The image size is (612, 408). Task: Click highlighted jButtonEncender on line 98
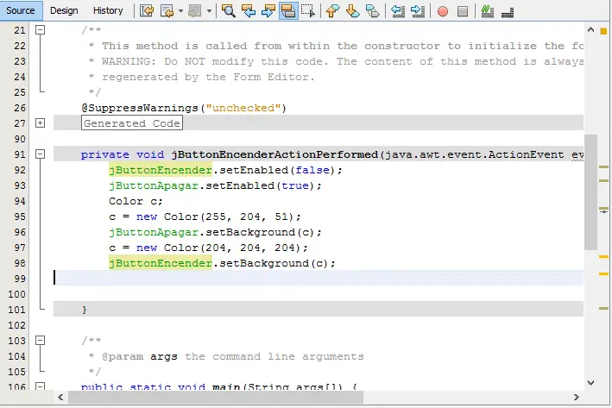(161, 263)
